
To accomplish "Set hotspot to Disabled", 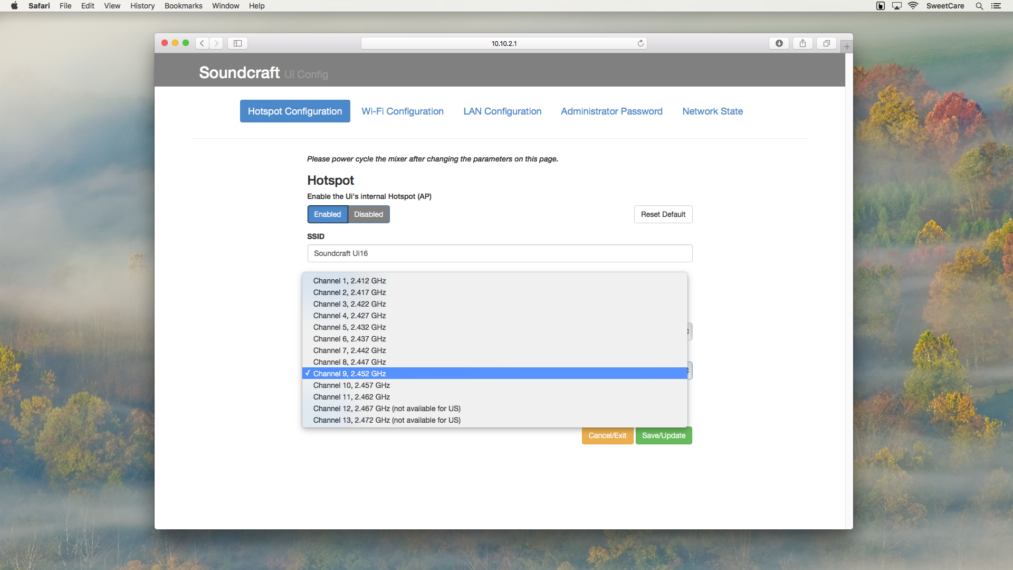I will pos(369,214).
